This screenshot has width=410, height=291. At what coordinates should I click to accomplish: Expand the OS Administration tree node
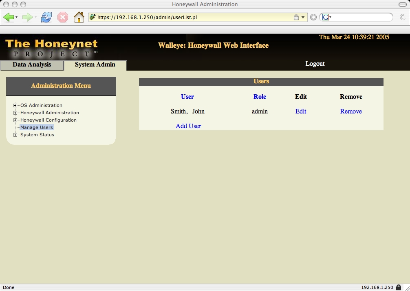(15, 105)
